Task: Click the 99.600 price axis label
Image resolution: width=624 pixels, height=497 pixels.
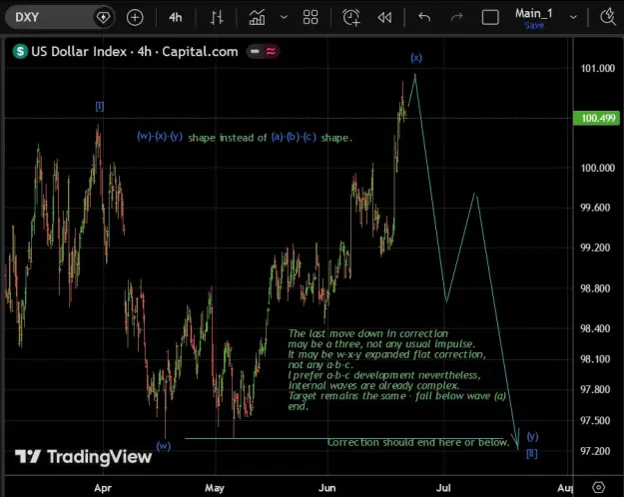Action: click(x=595, y=208)
